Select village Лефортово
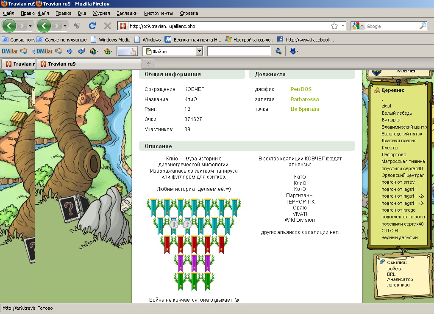Screen dimensions: 434x314 click(394, 154)
